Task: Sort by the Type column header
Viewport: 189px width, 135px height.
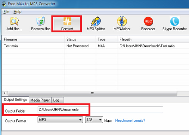Action: [x=107, y=39]
